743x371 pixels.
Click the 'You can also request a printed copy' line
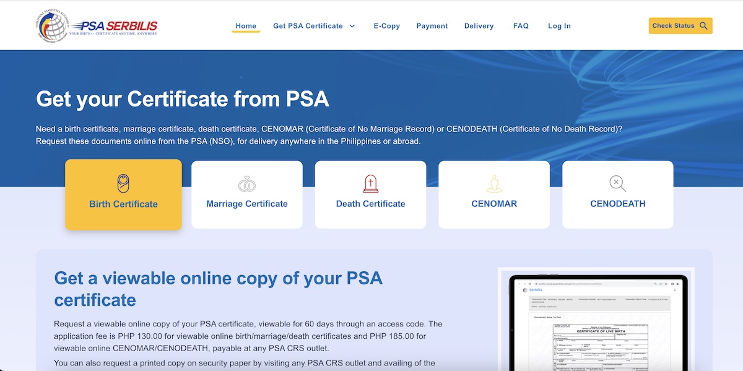(x=245, y=363)
